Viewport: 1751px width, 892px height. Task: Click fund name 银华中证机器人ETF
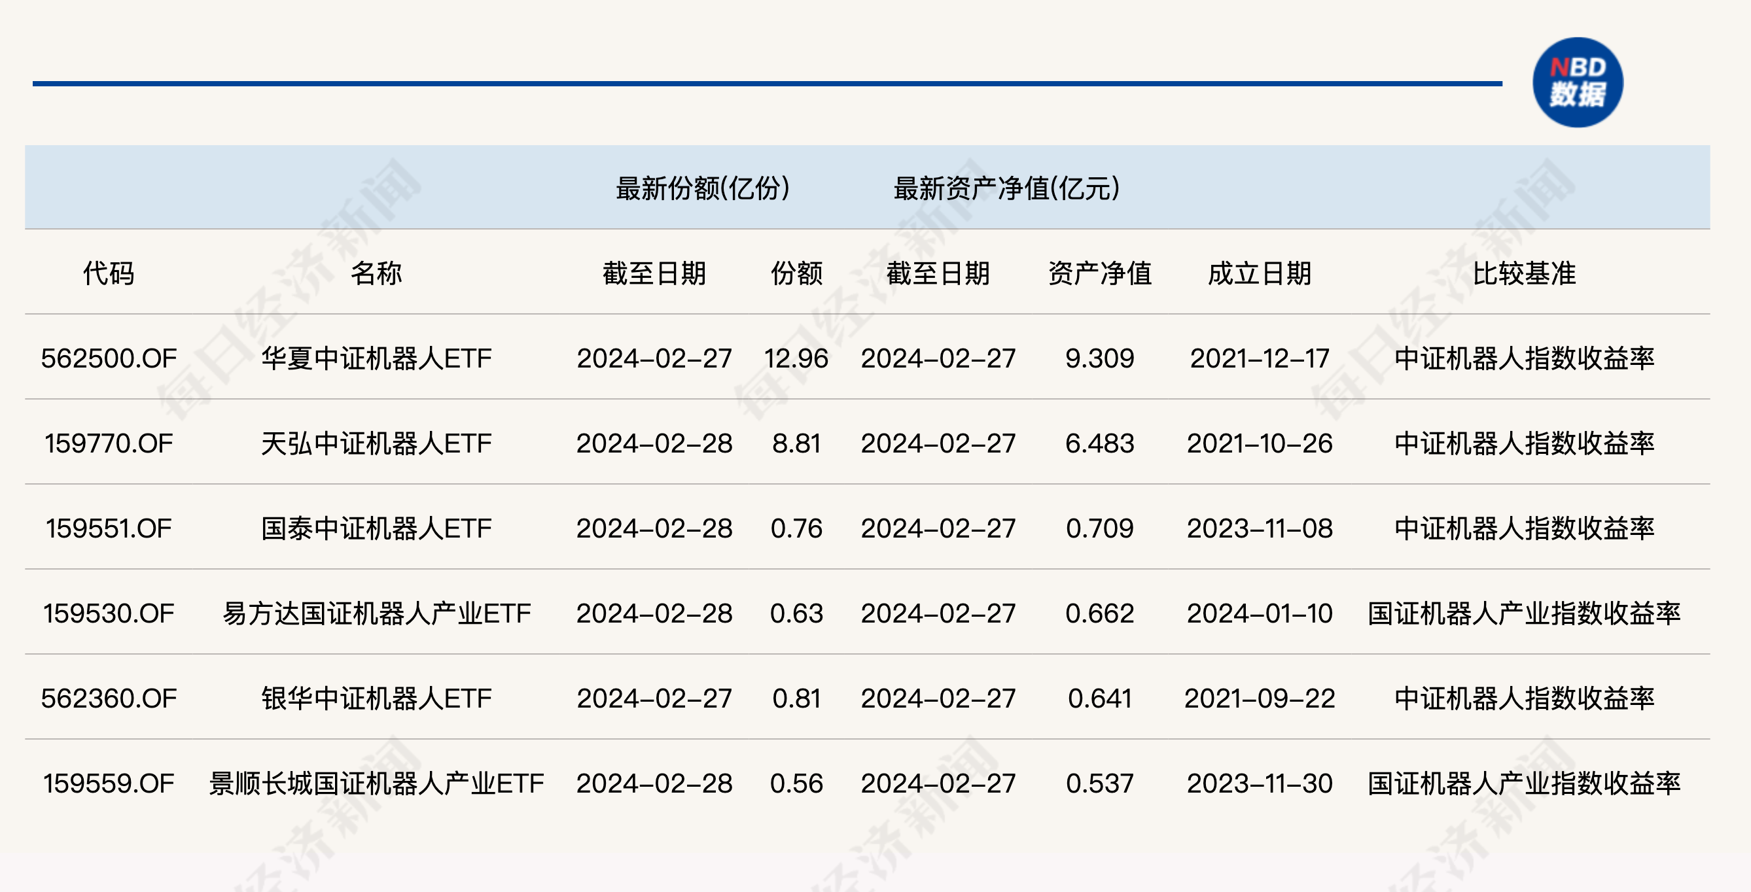(x=377, y=698)
